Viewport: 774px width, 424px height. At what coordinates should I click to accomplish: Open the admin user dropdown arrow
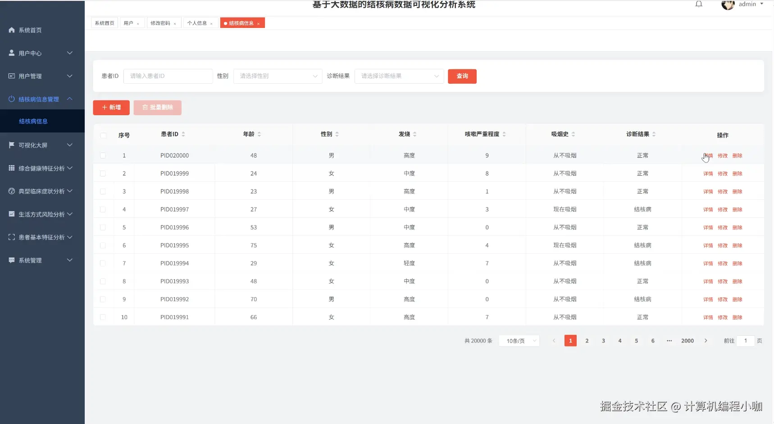pyautogui.click(x=762, y=4)
